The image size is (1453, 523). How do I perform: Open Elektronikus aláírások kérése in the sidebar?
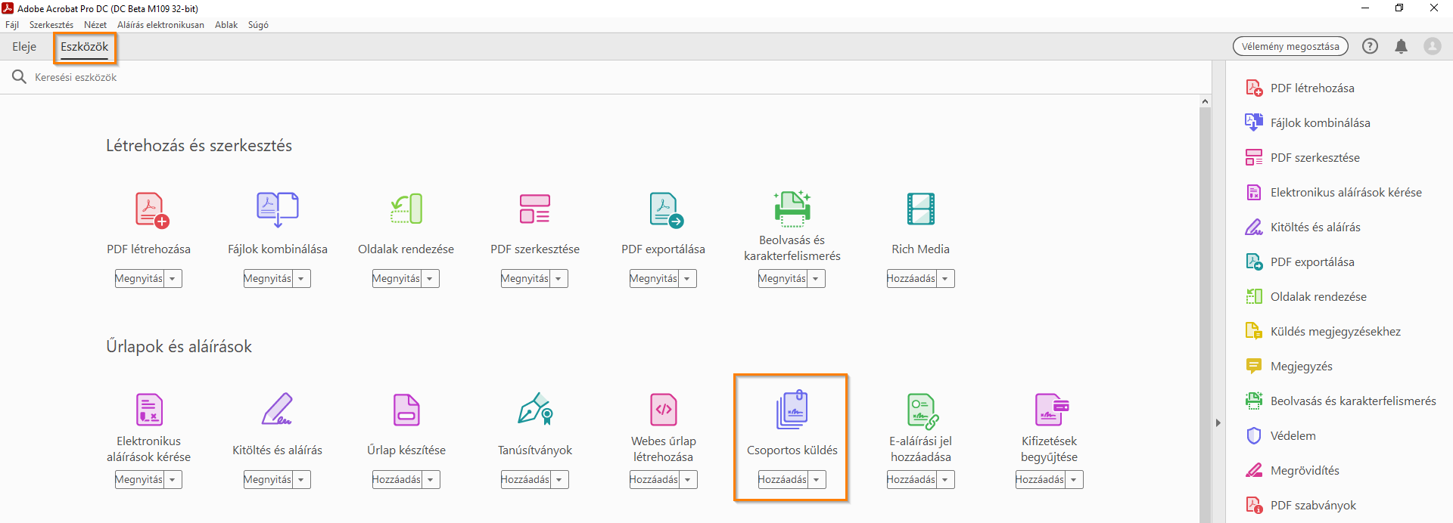pyautogui.click(x=1333, y=193)
